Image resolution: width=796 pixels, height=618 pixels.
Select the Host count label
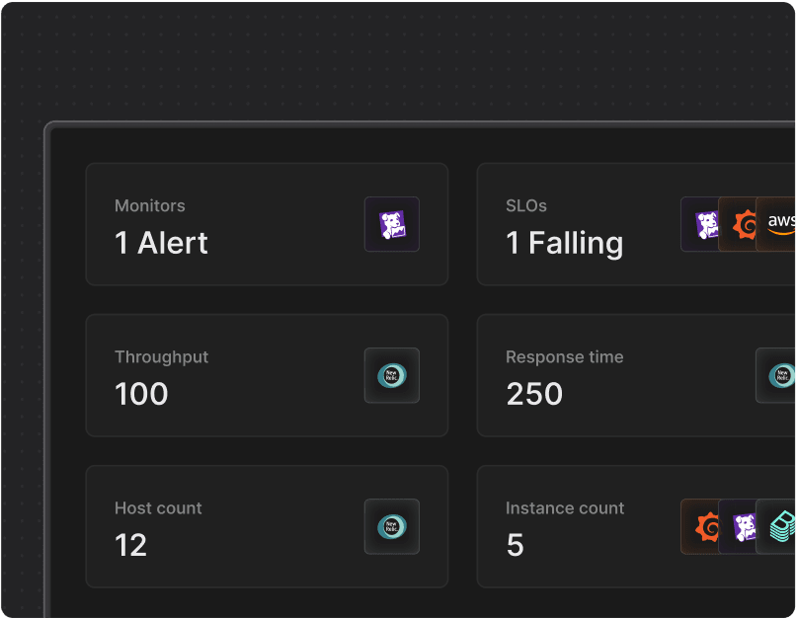pyautogui.click(x=158, y=507)
